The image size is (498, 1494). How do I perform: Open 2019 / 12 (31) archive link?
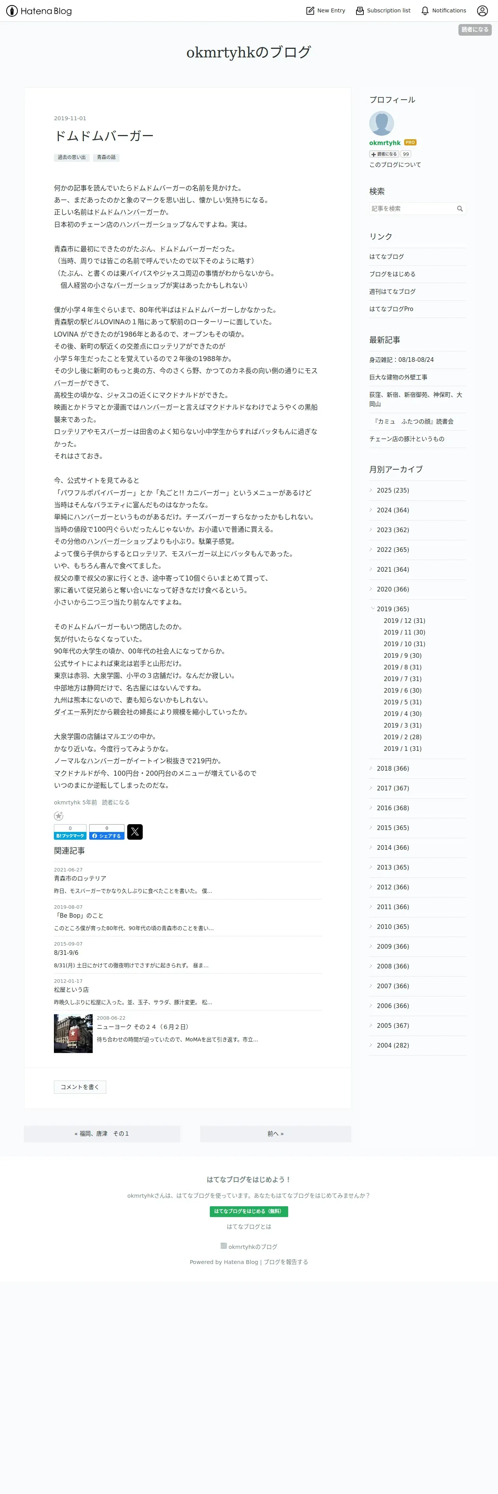point(404,621)
